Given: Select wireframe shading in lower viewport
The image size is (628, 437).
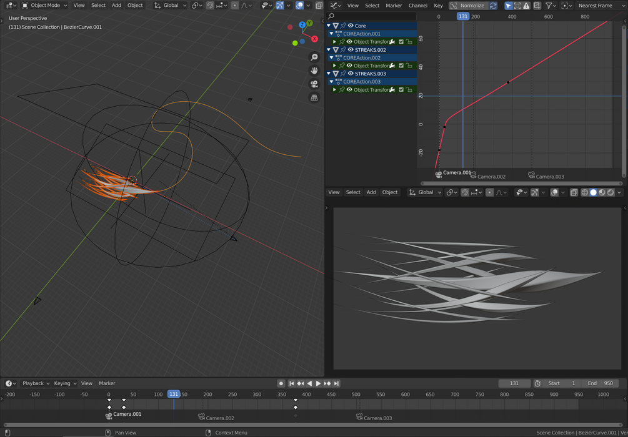Looking at the screenshot, I should point(585,192).
